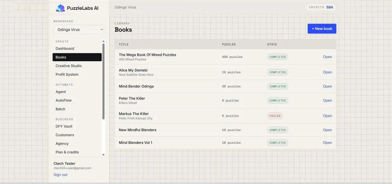Open the Mind Blenders Vol 1 book
The width and height of the screenshot is (392, 184).
point(327,143)
